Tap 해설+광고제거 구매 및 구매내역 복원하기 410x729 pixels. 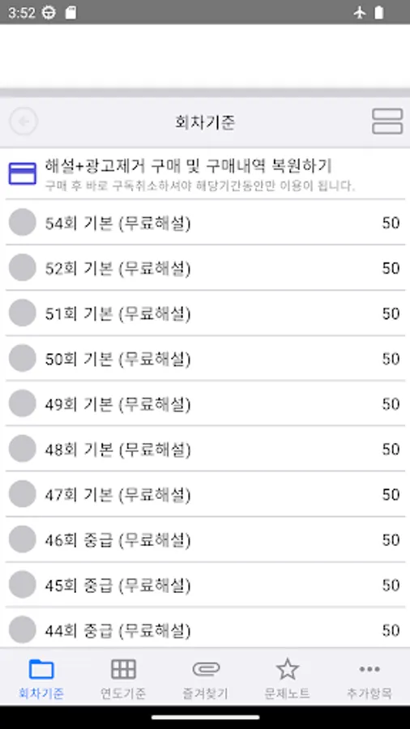188,165
